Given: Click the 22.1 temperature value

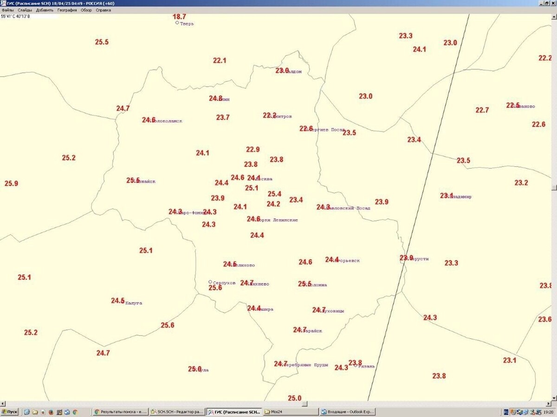Looking at the screenshot, I should [x=220, y=60].
